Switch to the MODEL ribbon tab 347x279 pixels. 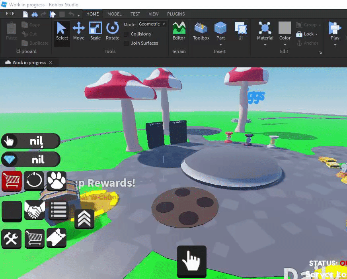115,14
